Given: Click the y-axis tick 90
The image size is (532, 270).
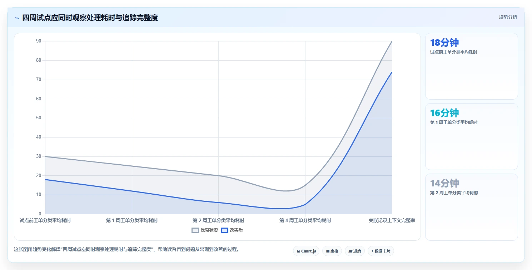Looking at the screenshot, I should pos(39,41).
